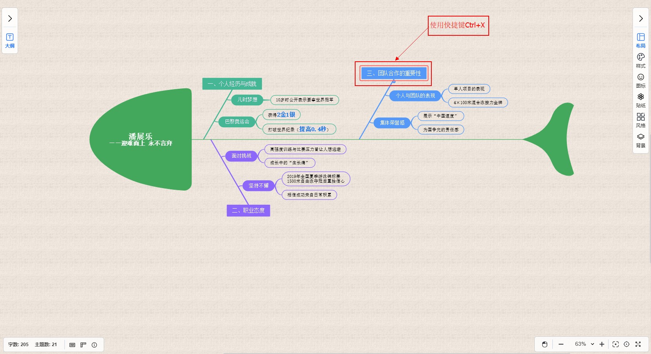Screen dimensions: 651x354
Task: Open the 布局 layout panel
Action: tap(640, 40)
